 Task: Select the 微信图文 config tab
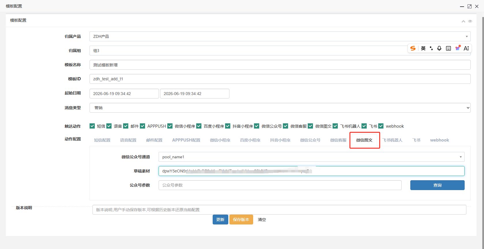364,140
